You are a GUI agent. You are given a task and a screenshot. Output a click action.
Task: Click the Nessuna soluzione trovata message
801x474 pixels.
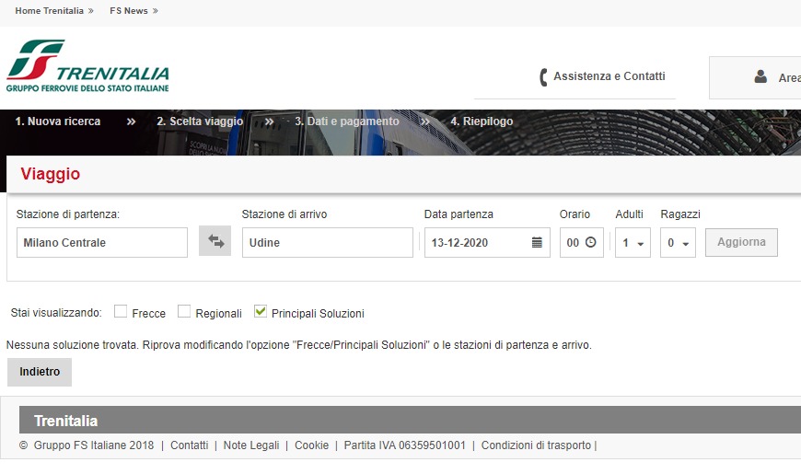coord(299,345)
